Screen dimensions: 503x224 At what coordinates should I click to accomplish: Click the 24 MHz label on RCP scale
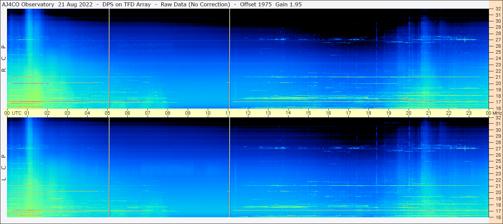pos(498,58)
